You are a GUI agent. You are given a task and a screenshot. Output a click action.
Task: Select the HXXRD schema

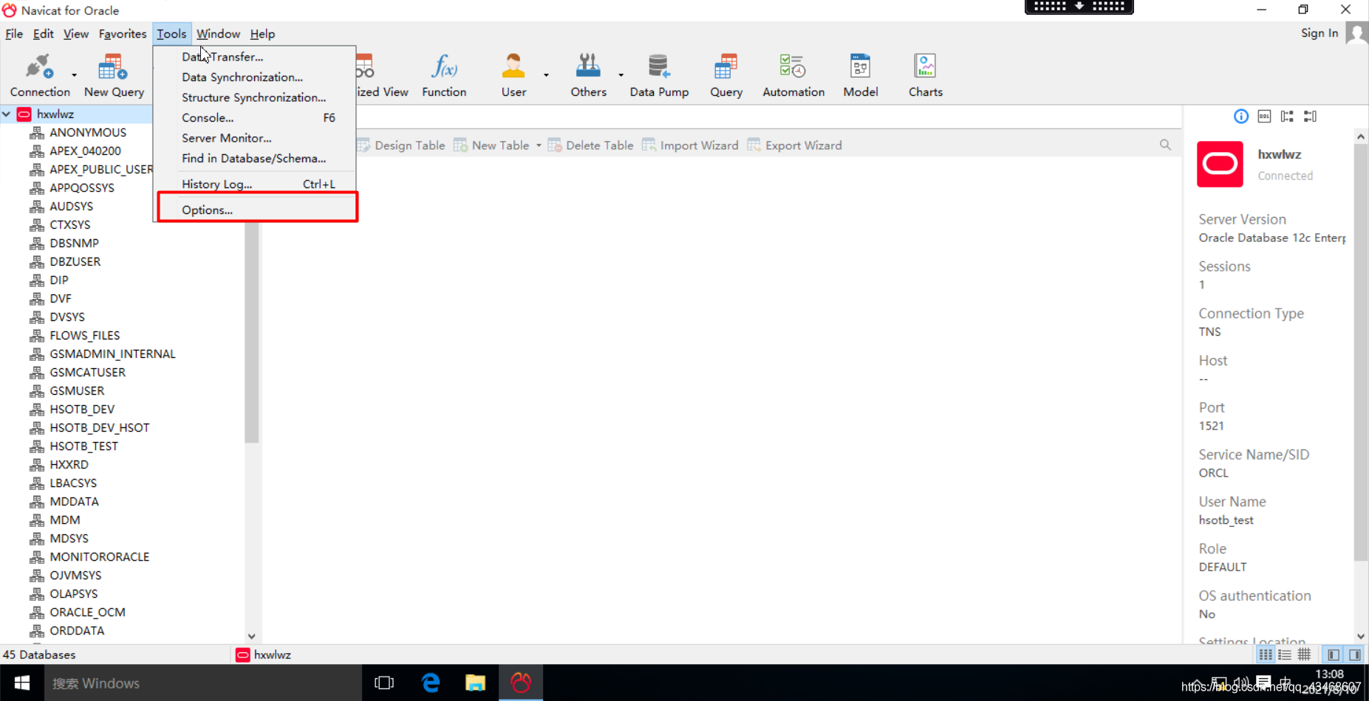pos(69,465)
